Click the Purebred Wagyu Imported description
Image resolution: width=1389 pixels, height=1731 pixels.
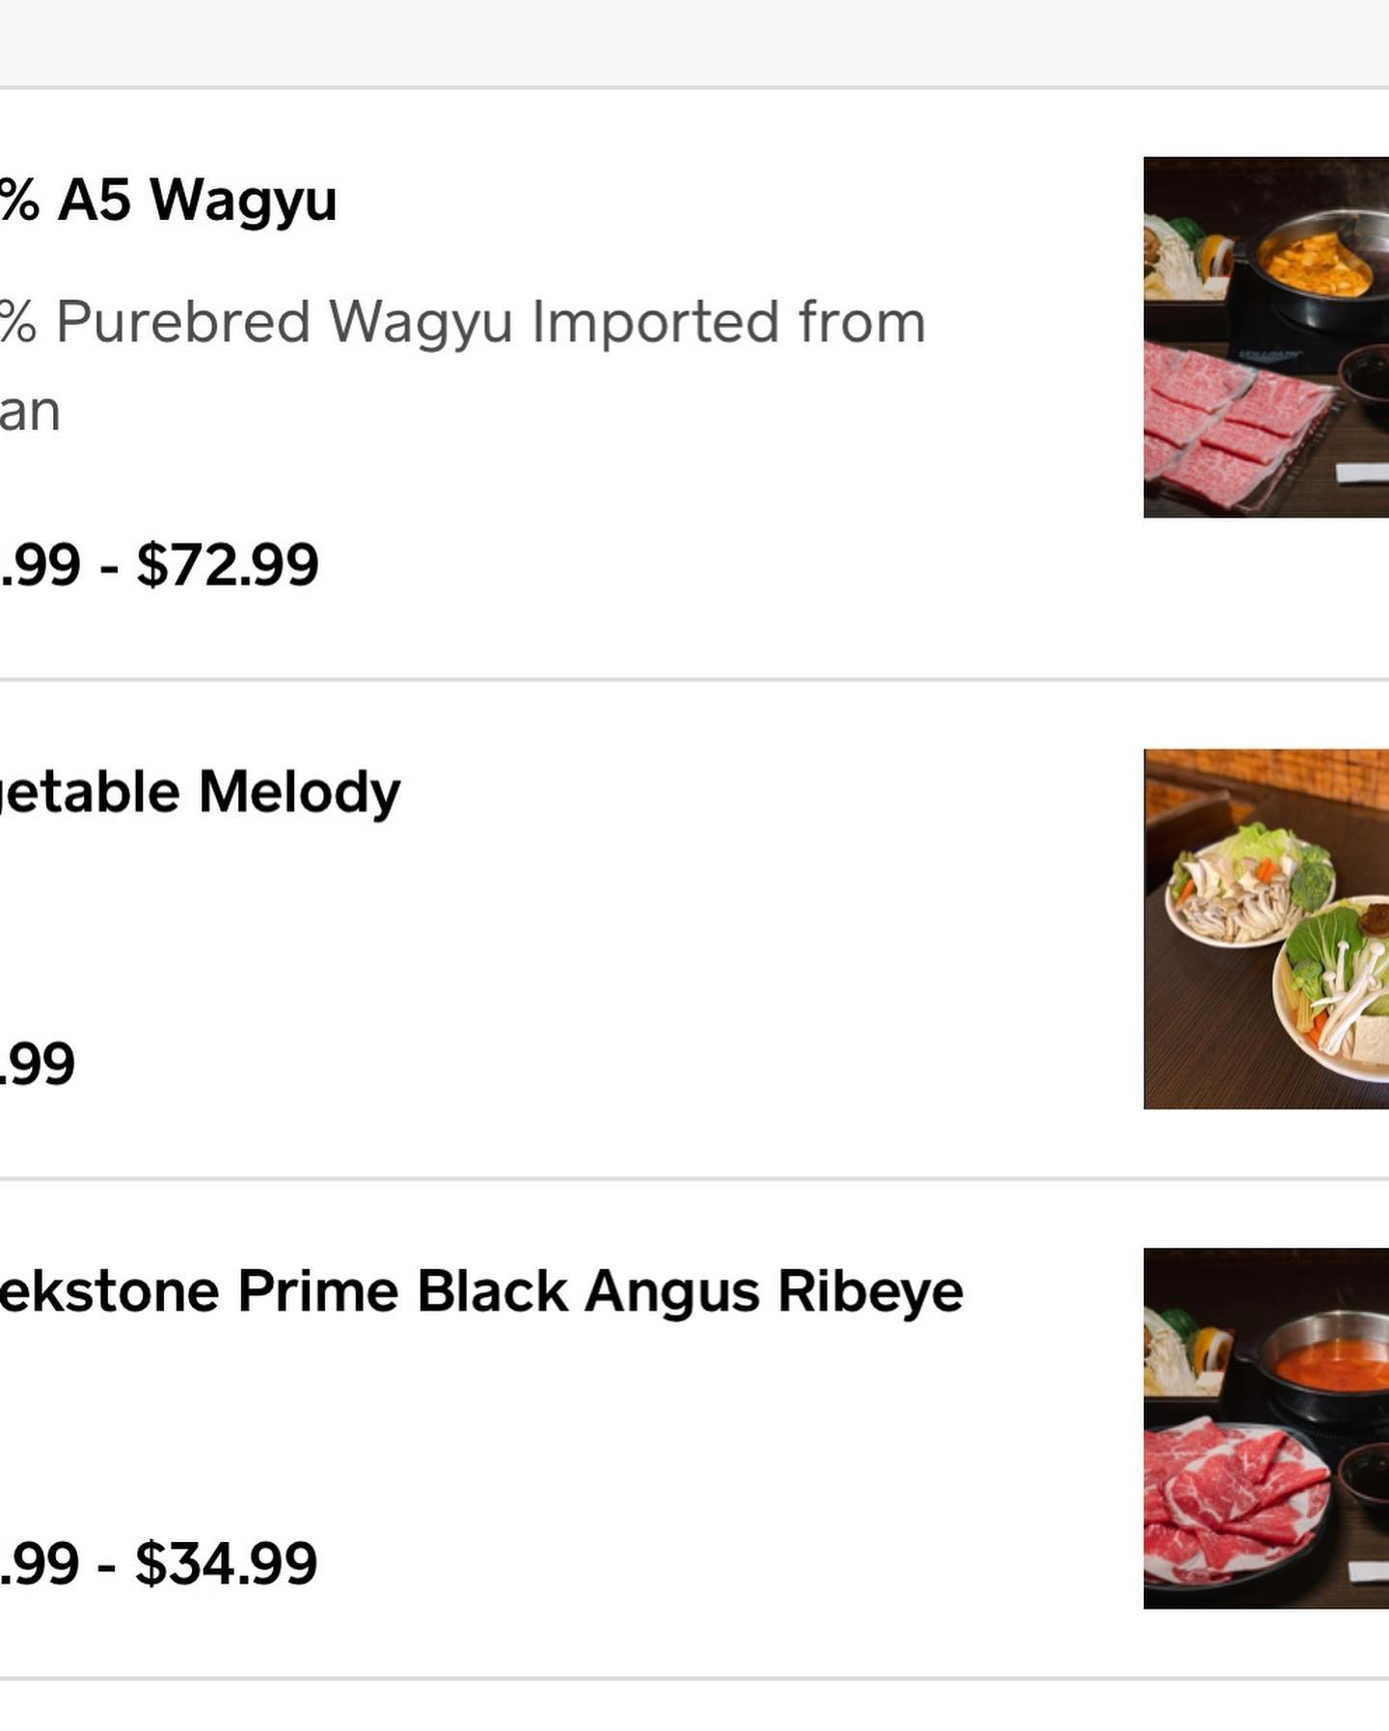463,321
